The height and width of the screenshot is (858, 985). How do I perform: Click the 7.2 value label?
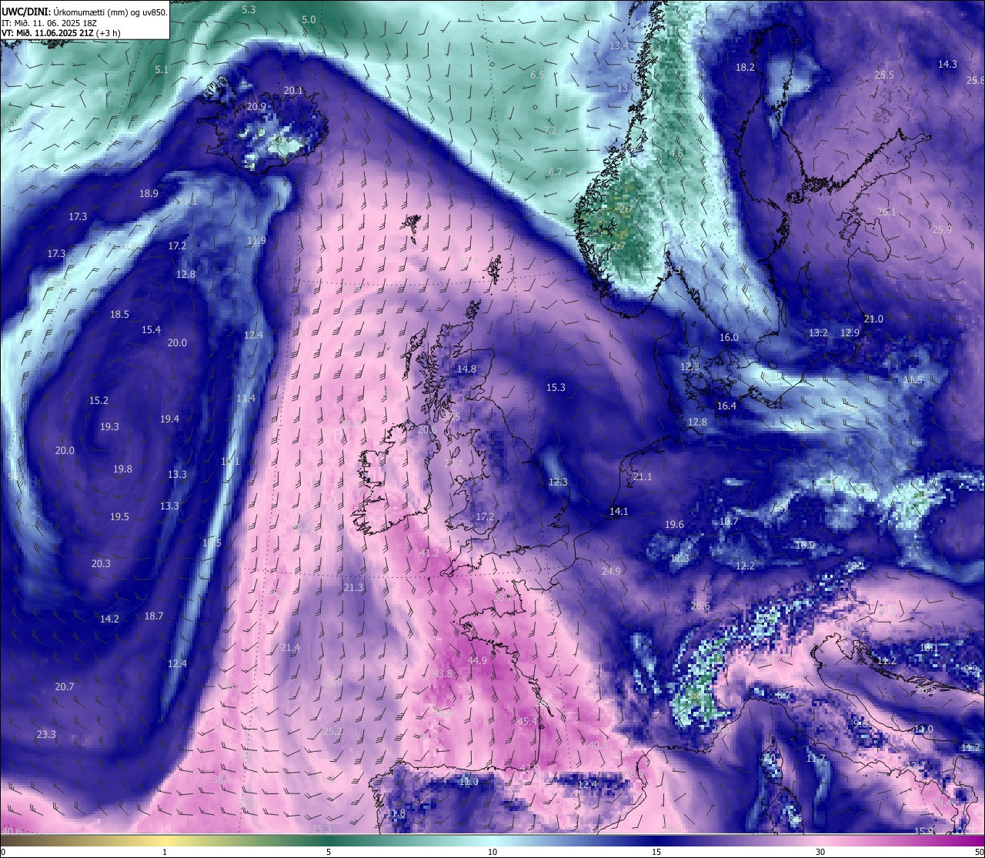click(x=550, y=131)
